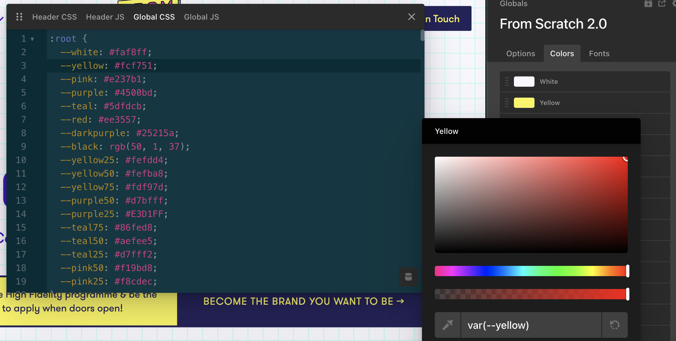Click the hue slider bar
The image size is (676, 341).
pos(531,271)
